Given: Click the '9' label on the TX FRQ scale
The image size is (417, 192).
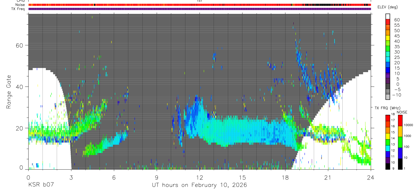Looking at the screenshot, I should click(393, 168).
